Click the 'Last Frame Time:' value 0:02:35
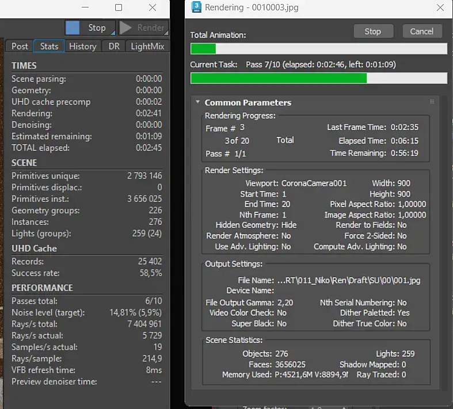 (x=405, y=127)
